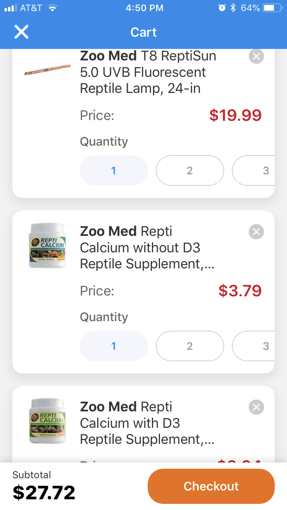Open Repti Calcium without D3 product image
This screenshot has height=510, width=287.
tap(47, 245)
